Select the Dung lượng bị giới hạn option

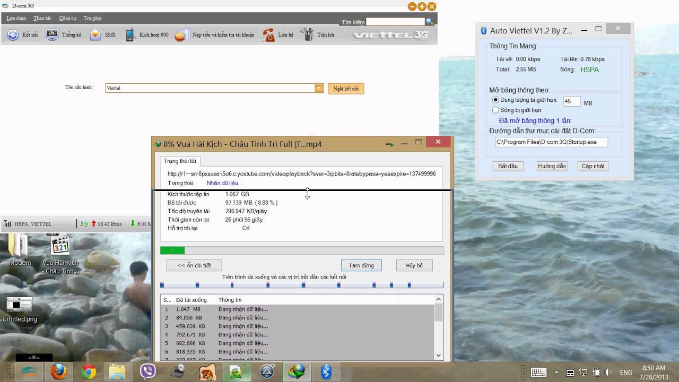[495, 100]
